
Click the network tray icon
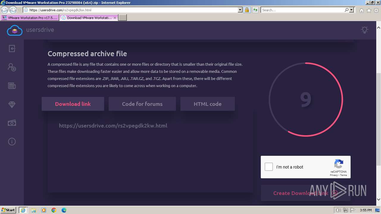point(346,210)
